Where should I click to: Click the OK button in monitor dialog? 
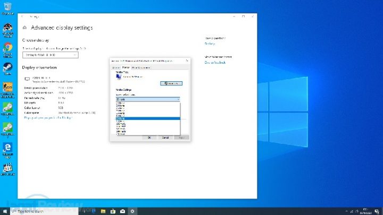[x=149, y=137]
